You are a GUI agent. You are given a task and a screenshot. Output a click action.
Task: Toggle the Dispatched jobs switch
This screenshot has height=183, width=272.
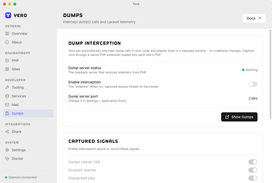253,178
